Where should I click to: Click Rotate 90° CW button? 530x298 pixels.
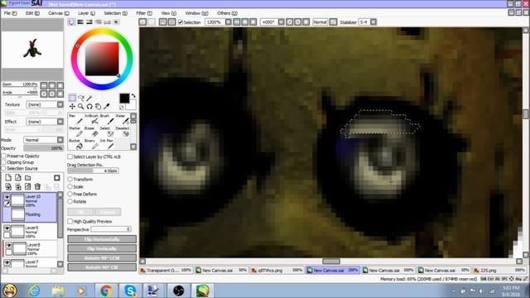(x=102, y=267)
